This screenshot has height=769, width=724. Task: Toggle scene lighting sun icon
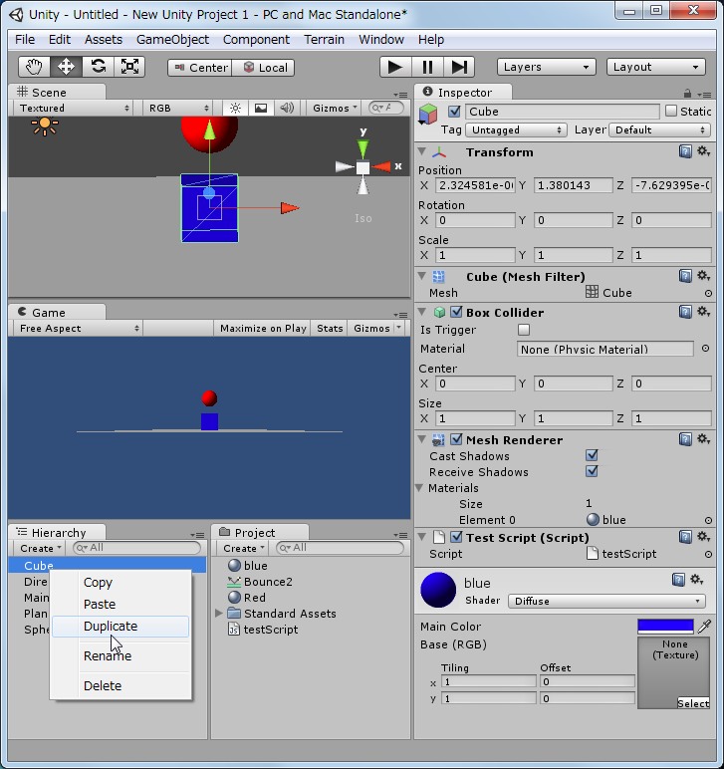[x=235, y=108]
